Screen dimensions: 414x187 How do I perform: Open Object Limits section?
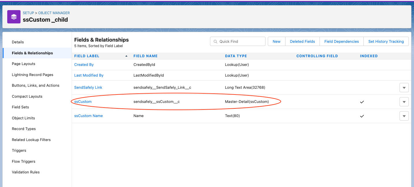(x=23, y=118)
